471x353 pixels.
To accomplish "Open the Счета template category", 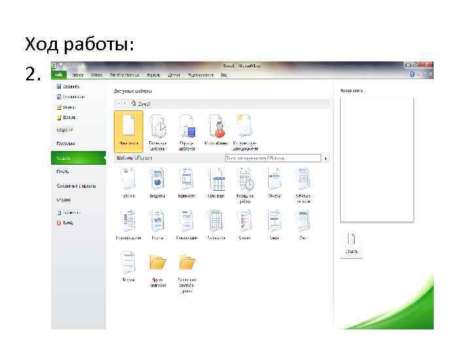I will pyautogui.click(x=303, y=224).
